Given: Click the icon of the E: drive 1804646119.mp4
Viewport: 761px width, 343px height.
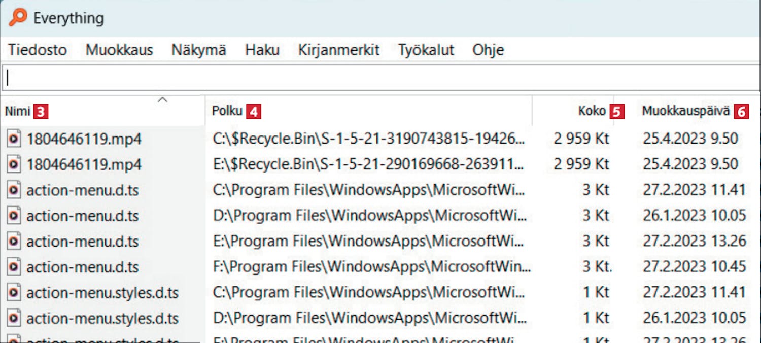Looking at the screenshot, I should pyautogui.click(x=14, y=164).
